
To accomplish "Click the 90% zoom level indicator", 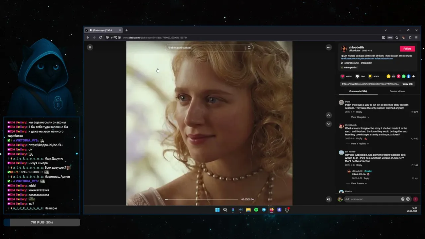I will 390,38.
